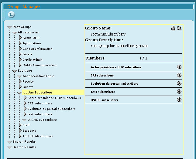Select the highlighted rootAnnSubscribers tree item
This screenshot has height=159, width=196.
(x=37, y=93)
